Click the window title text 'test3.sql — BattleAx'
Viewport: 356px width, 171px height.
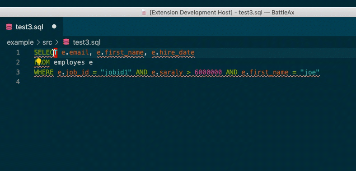(266, 13)
